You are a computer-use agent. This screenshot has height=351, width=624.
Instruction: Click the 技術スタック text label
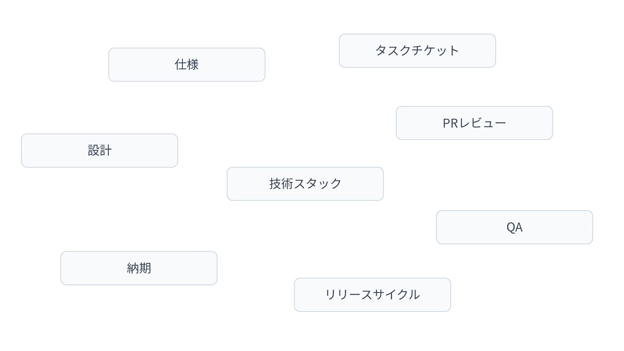(305, 184)
